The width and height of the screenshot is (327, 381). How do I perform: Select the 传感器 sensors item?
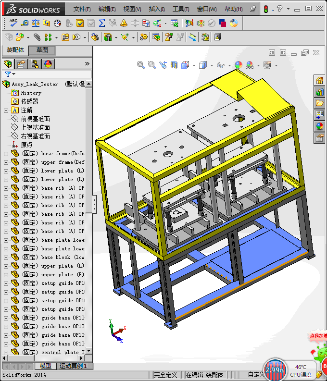coord(30,101)
